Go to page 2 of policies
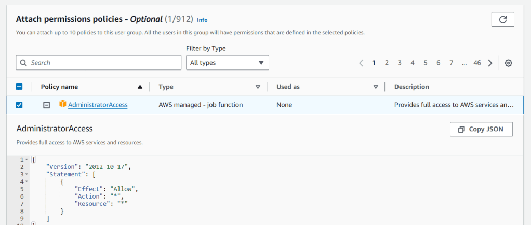 (387, 63)
